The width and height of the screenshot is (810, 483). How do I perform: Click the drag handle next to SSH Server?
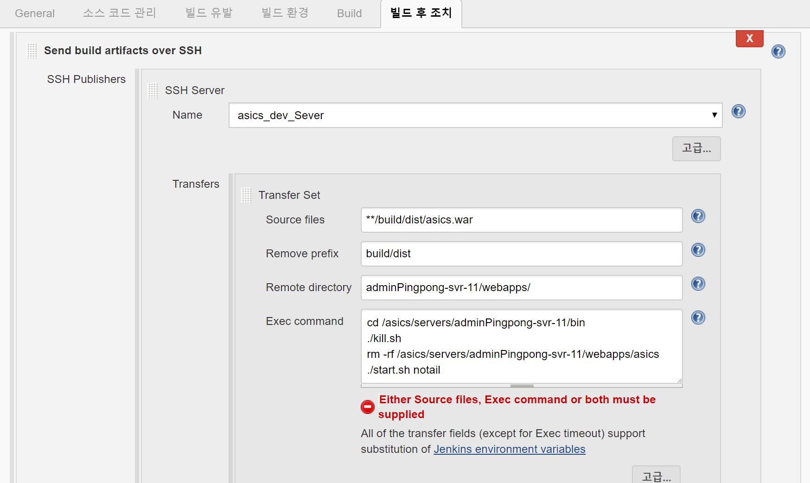point(153,90)
